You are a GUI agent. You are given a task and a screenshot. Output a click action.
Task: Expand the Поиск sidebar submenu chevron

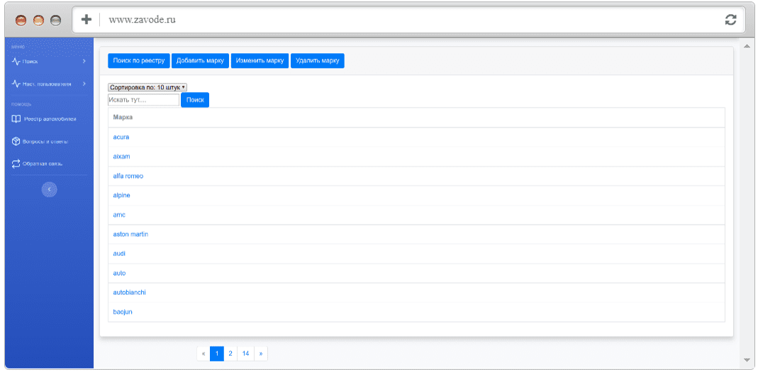84,62
